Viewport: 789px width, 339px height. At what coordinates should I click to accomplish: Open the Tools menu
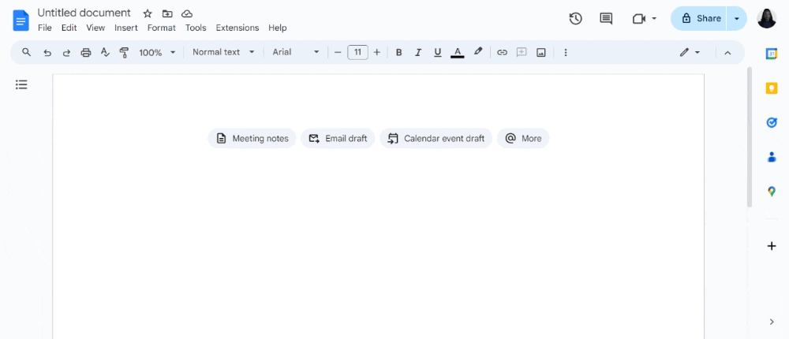(196, 28)
